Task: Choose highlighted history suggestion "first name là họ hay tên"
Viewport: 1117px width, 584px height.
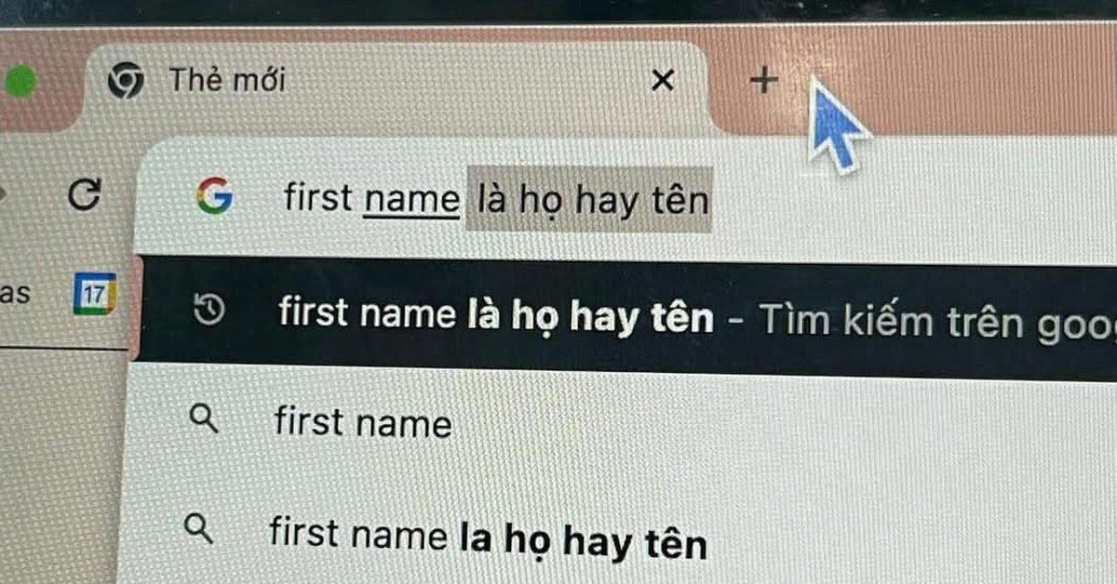Action: pyautogui.click(x=622, y=318)
